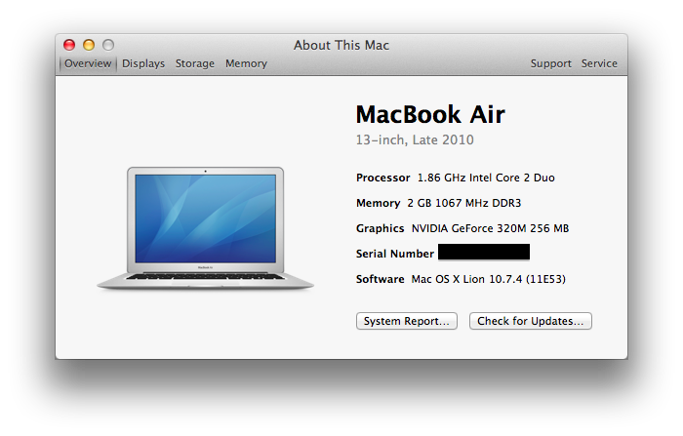Click 'NVIDIA GeForce 320M 256 MB' value
The image size is (683, 436).
click(x=490, y=228)
